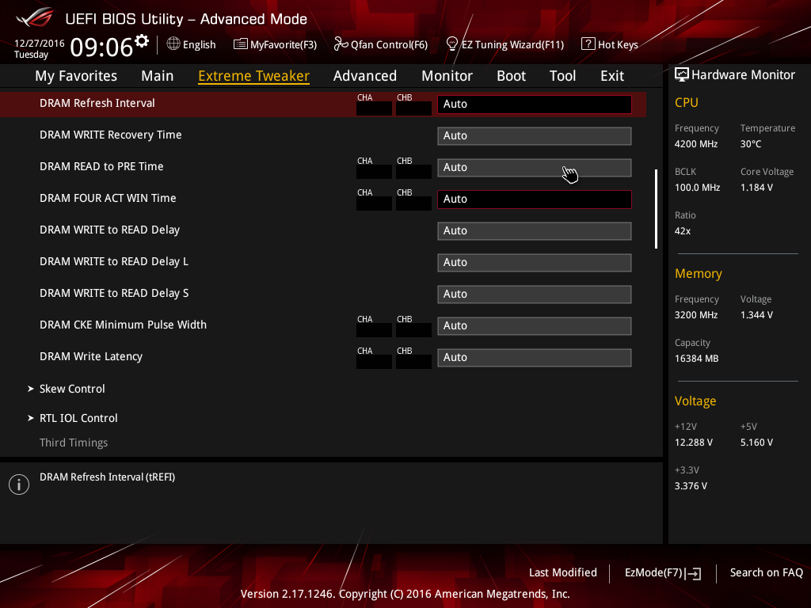Click the DRAM WRITE to READ Delay field
Image resolution: width=811 pixels, height=608 pixels.
click(x=535, y=231)
